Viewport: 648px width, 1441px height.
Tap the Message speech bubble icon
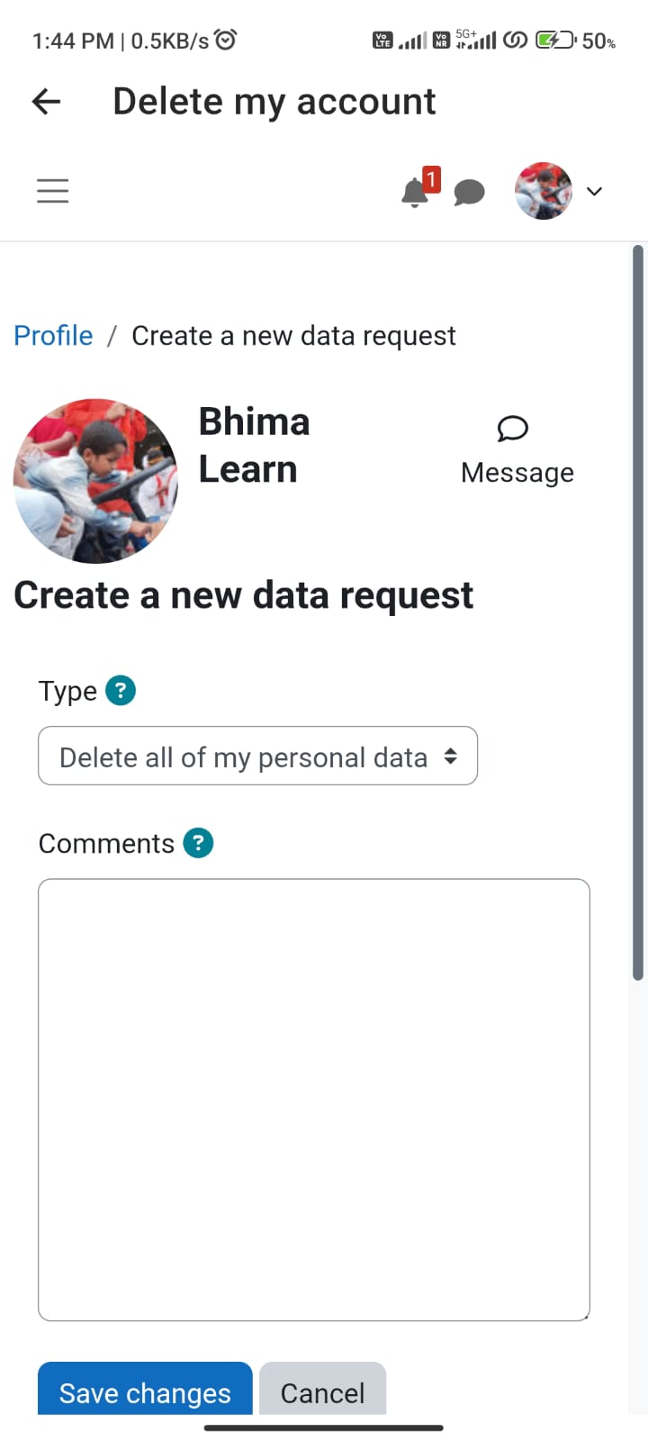click(513, 429)
